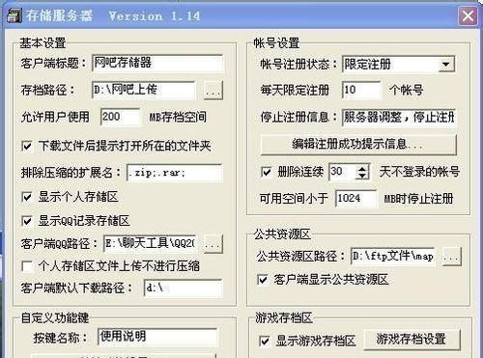Viewport: 483px width, 358px height.
Task: Click the storage server title bar icon
Action: 14,15
